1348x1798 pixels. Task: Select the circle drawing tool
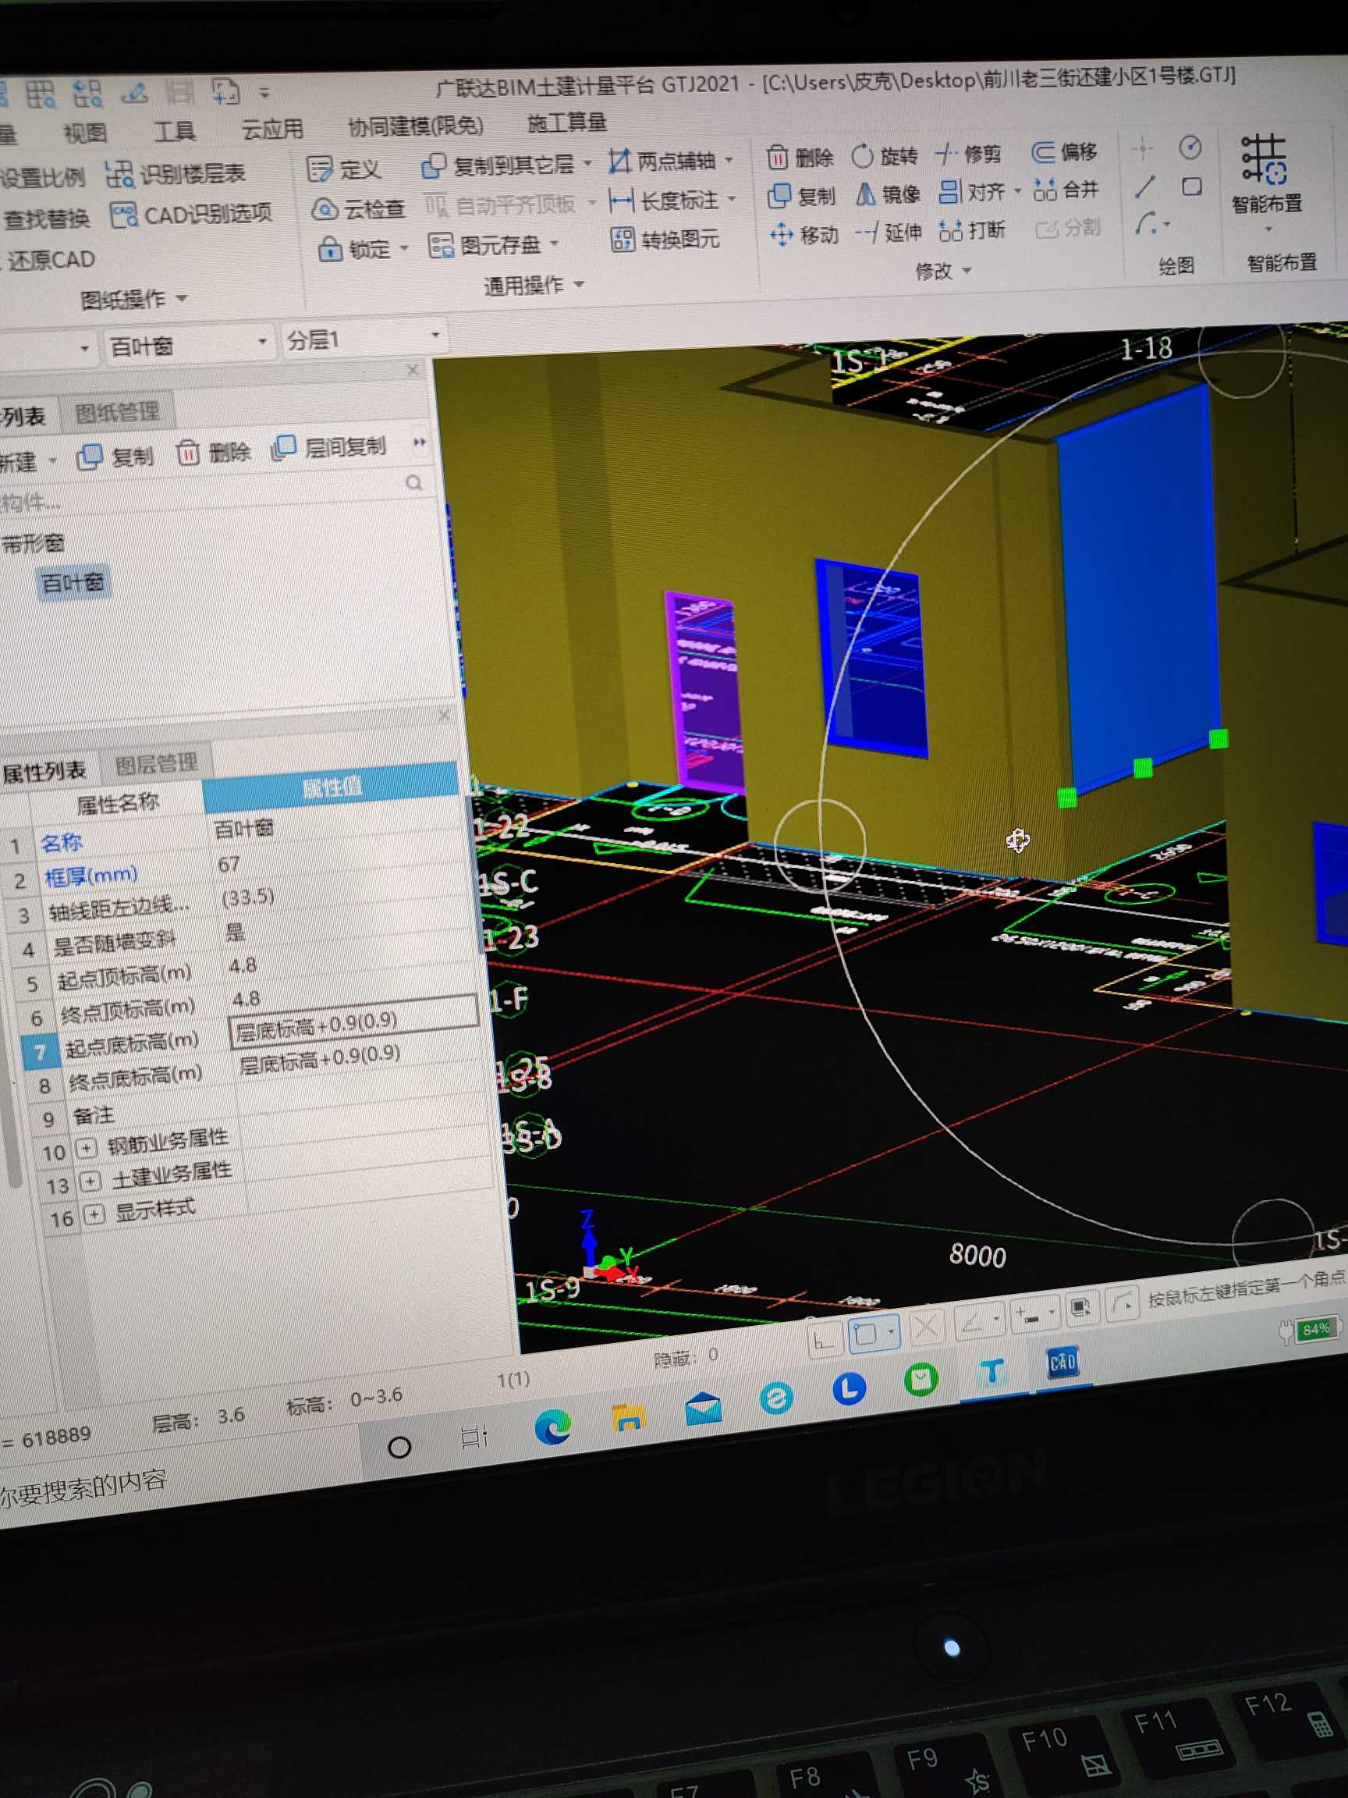pyautogui.click(x=1190, y=147)
